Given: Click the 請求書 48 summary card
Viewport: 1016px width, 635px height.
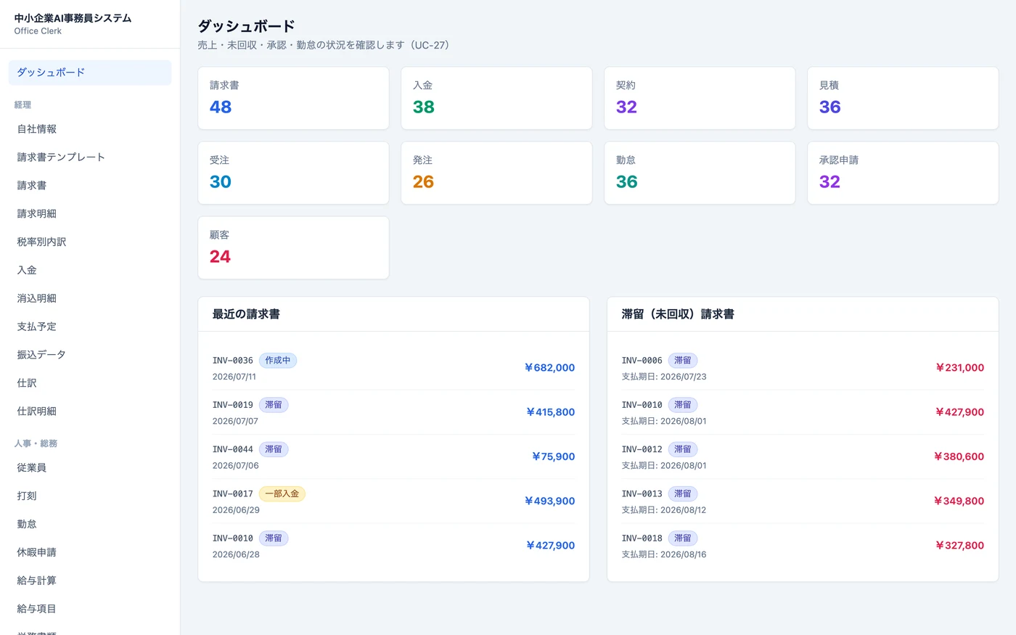Looking at the screenshot, I should (293, 98).
